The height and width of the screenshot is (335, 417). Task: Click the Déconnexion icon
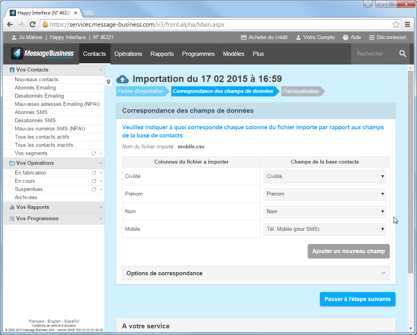click(x=371, y=37)
